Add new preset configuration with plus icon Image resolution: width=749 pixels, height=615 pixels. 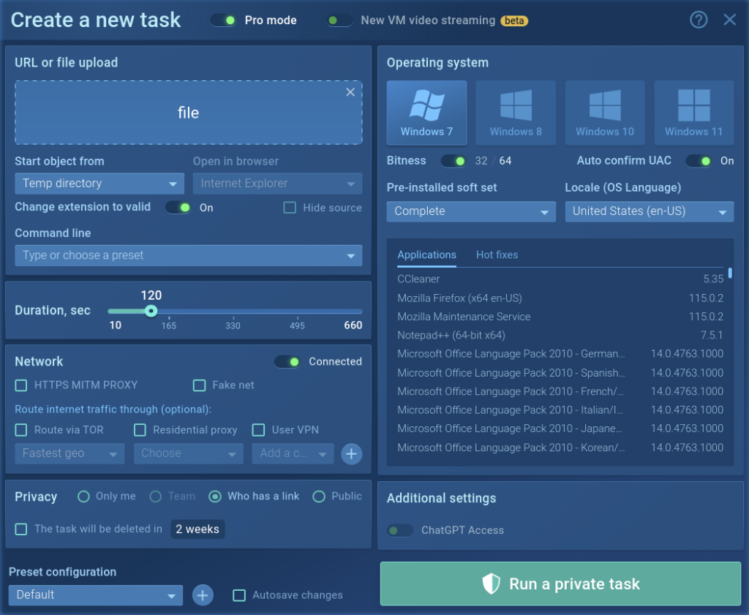[203, 595]
